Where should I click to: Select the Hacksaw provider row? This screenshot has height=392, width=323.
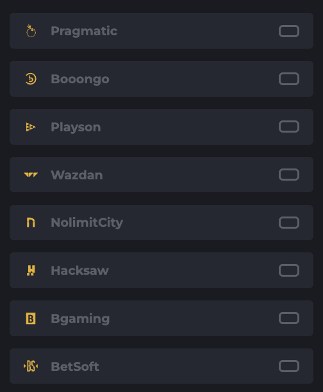pyautogui.click(x=161, y=270)
